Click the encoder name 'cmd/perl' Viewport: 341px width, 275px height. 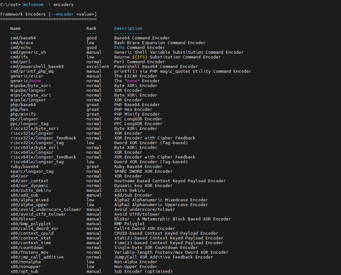tap(21, 62)
